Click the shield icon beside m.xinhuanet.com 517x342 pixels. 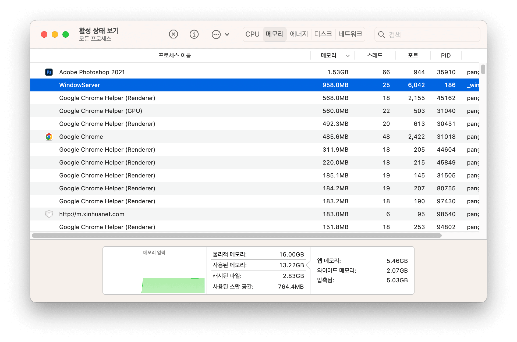tap(49, 214)
